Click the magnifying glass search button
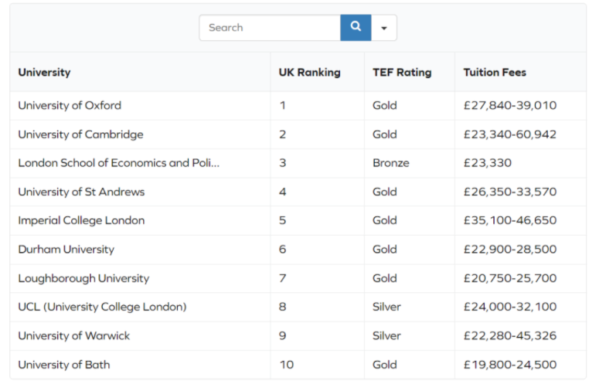Screen dimensions: 589x384 coord(356,27)
